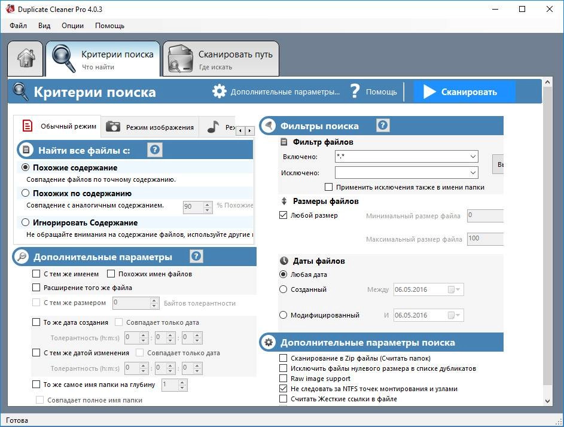Click the camera icon of Режим изображения
Viewport: 564px width, 427px height.
point(113,126)
